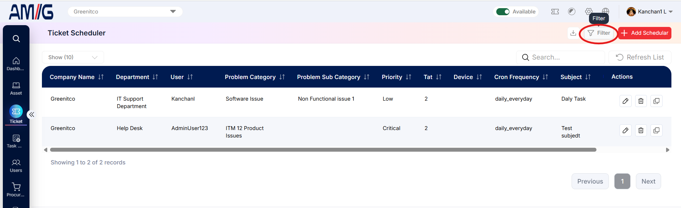
Task: Open the Asset section in sidebar
Action: click(16, 89)
